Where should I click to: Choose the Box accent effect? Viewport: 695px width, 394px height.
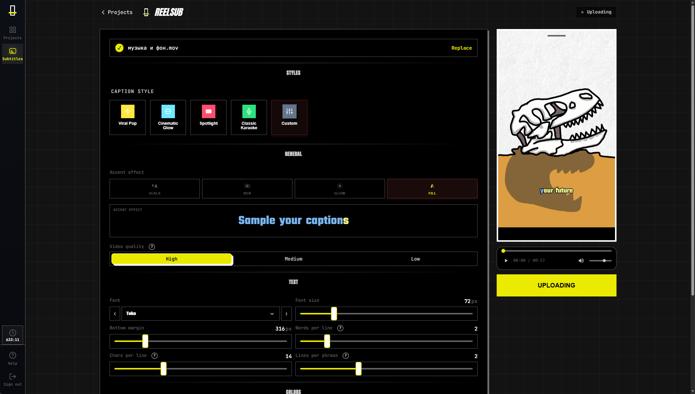(247, 188)
